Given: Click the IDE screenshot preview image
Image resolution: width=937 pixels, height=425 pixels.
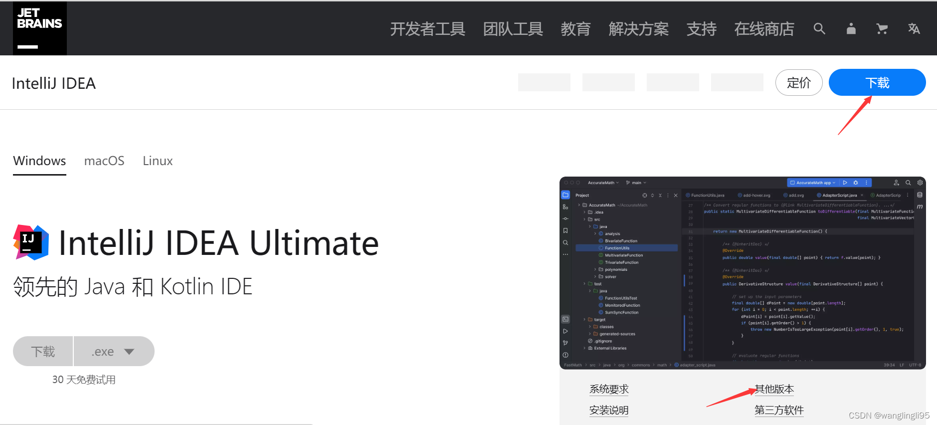Looking at the screenshot, I should click(743, 273).
